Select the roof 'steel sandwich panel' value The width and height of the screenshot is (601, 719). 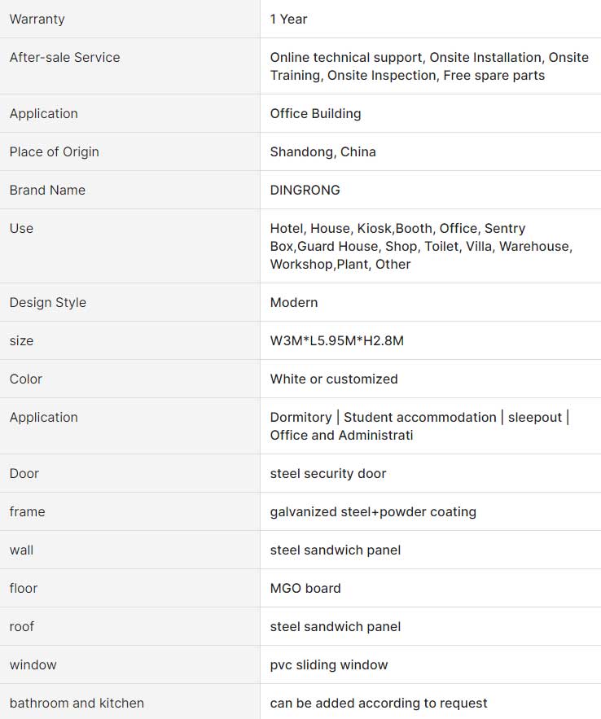coord(336,627)
